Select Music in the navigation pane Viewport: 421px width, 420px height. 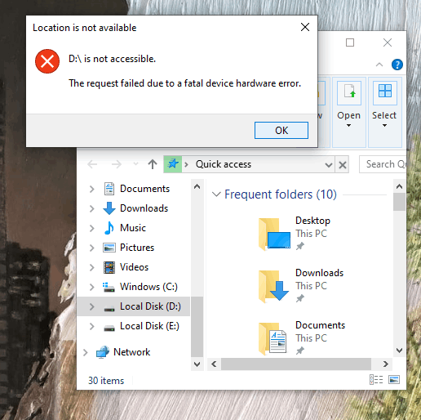point(133,228)
